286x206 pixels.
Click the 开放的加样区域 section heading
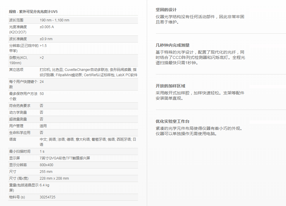click(x=170, y=86)
